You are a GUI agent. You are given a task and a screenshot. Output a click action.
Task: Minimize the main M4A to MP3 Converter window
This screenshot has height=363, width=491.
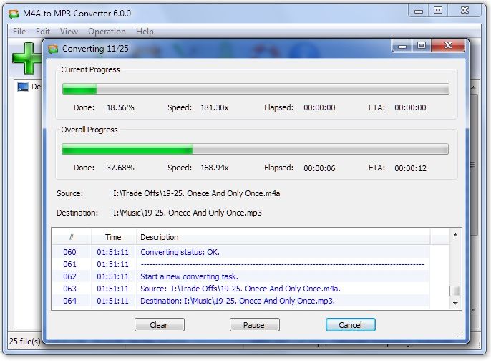tap(419, 10)
